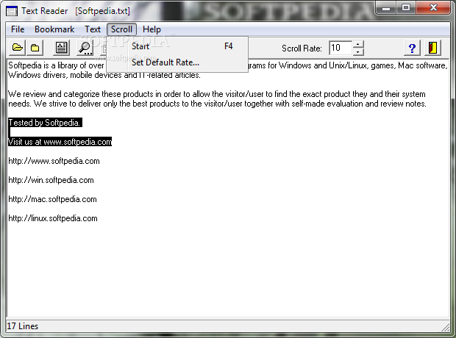
Task: Maximize the Text Reader window
Action: click(406, 8)
